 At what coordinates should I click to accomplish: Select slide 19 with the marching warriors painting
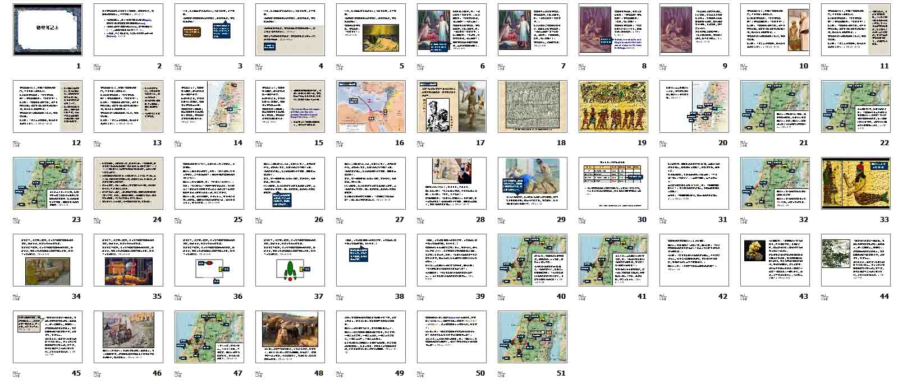tap(613, 107)
